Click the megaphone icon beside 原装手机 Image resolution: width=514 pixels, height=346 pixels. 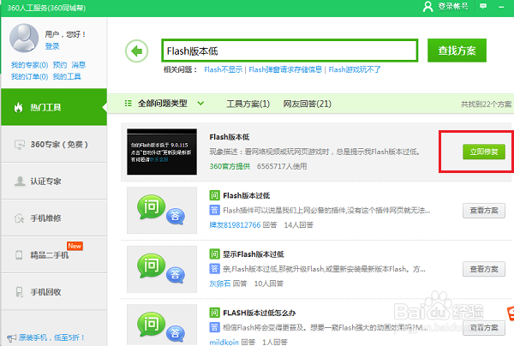[x=11, y=337]
